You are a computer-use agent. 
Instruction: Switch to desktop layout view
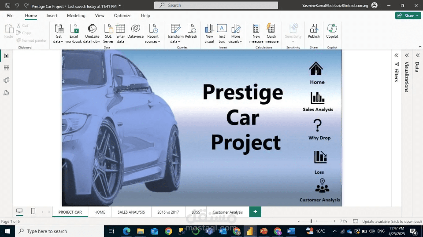pos(19,211)
